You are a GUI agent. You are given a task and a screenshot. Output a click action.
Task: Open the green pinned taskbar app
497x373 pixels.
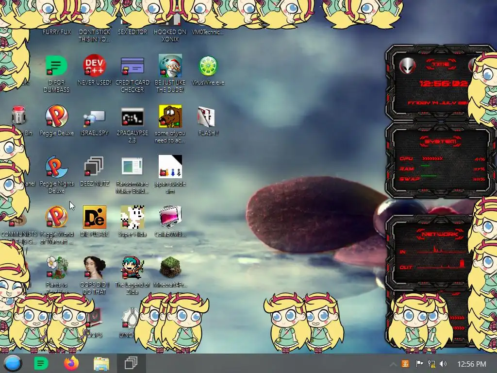[41, 363]
